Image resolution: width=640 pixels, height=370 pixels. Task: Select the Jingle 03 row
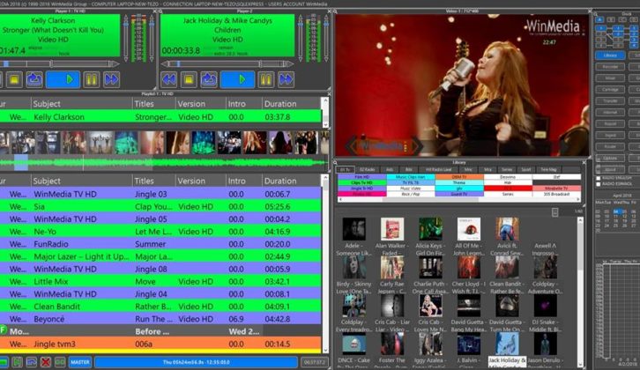tap(160, 194)
